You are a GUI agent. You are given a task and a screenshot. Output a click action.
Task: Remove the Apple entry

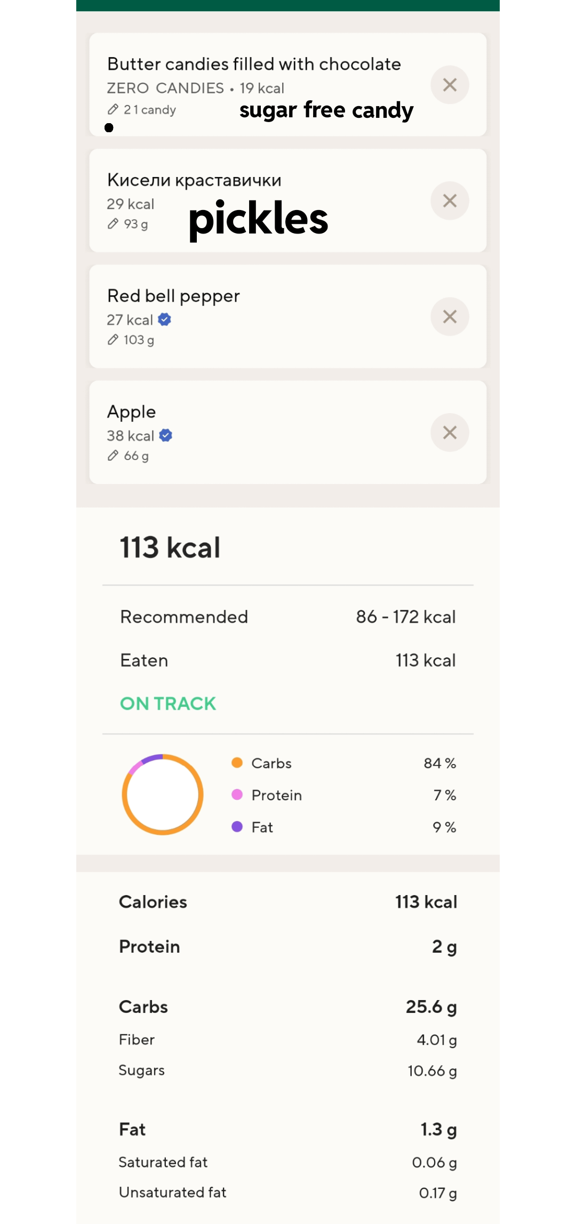coord(450,432)
